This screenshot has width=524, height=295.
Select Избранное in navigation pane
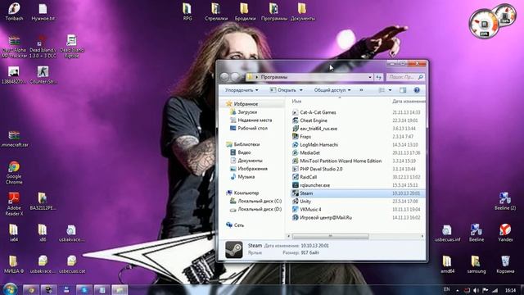[x=246, y=104]
